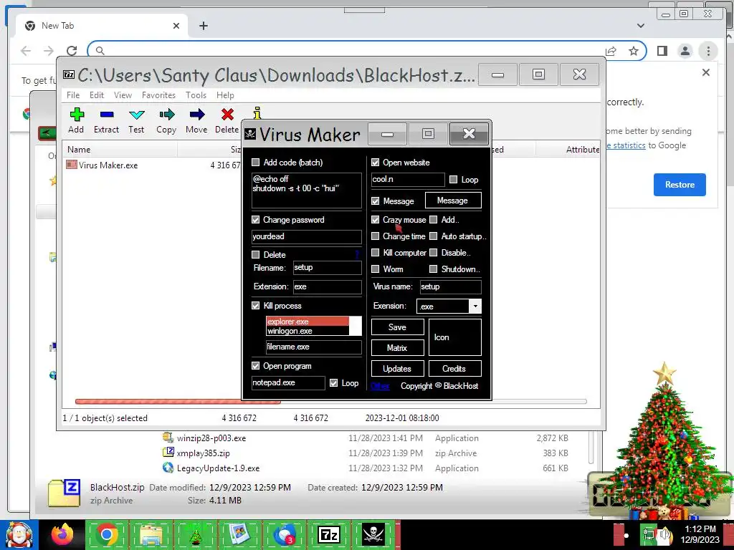
Task: Click the Updates button
Action: tap(397, 369)
